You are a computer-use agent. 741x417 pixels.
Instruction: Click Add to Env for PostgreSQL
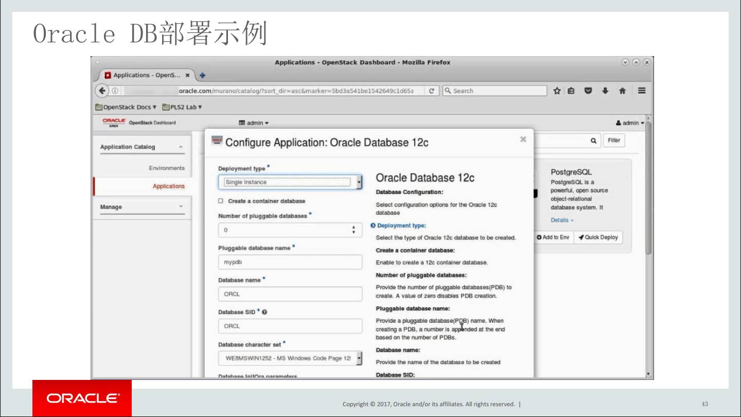553,237
